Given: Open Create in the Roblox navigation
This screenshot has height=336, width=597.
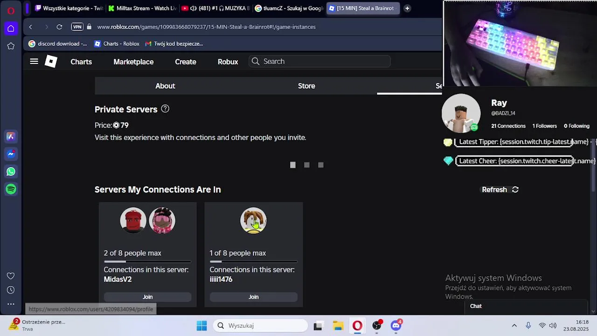Looking at the screenshot, I should 186,62.
